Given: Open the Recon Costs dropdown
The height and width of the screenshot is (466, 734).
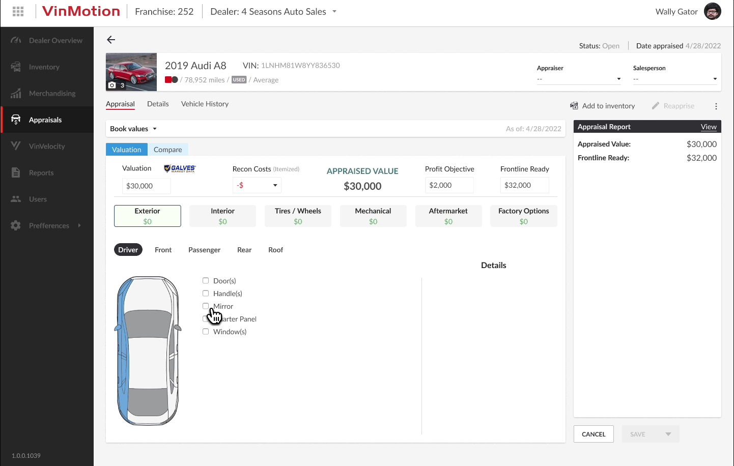Looking at the screenshot, I should (x=257, y=185).
